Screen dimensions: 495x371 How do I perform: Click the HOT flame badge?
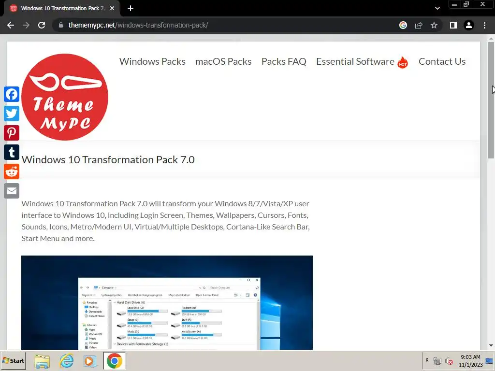(x=403, y=62)
